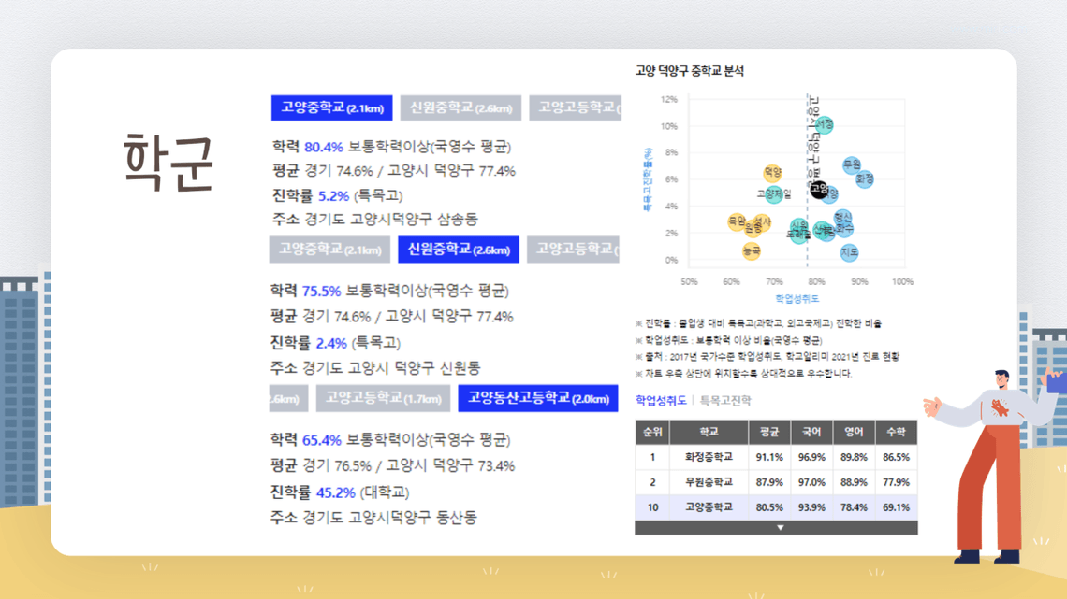Click the 고양제일 bubble in the chart
The image size is (1067, 599).
[774, 194]
